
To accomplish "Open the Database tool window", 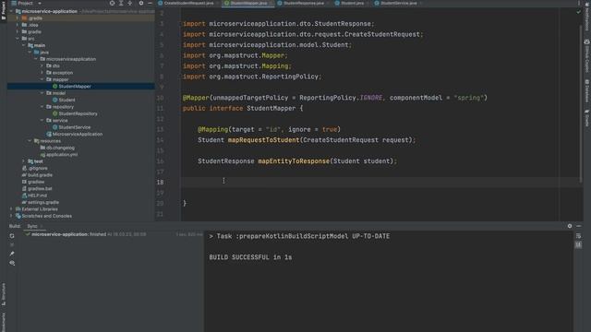I will point(587,90).
